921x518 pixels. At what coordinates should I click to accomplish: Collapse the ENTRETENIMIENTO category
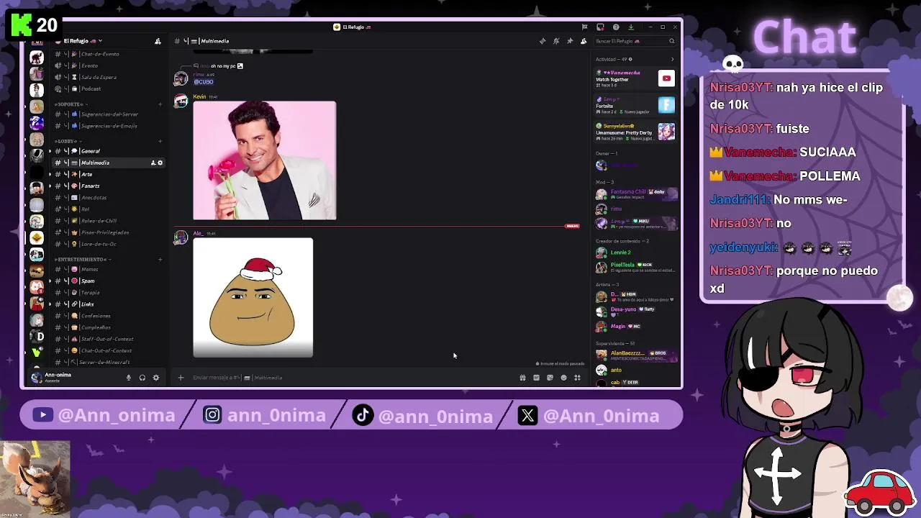tap(81, 259)
